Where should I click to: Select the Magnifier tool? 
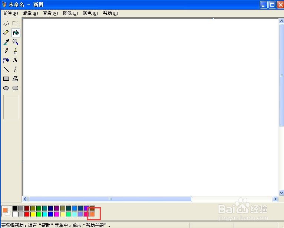click(16, 42)
